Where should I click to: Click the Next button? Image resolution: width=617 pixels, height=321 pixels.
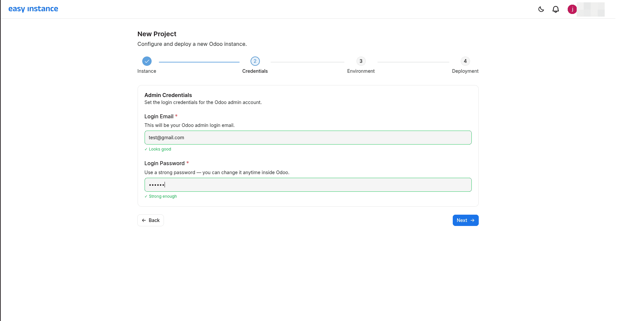[x=465, y=220]
